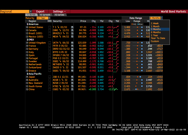Click the chart icon next to Germany DBR0

[x=72, y=49]
